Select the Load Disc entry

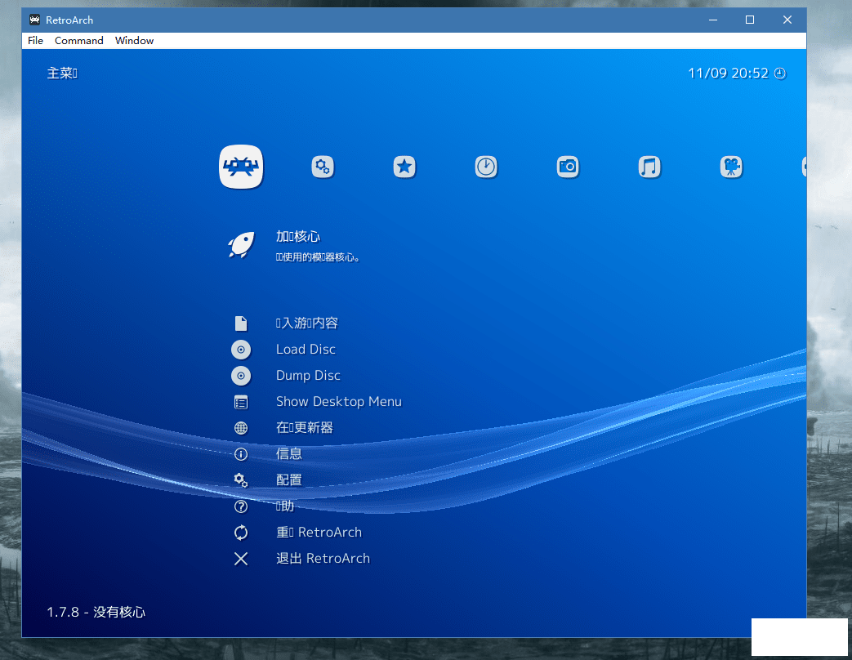(306, 350)
